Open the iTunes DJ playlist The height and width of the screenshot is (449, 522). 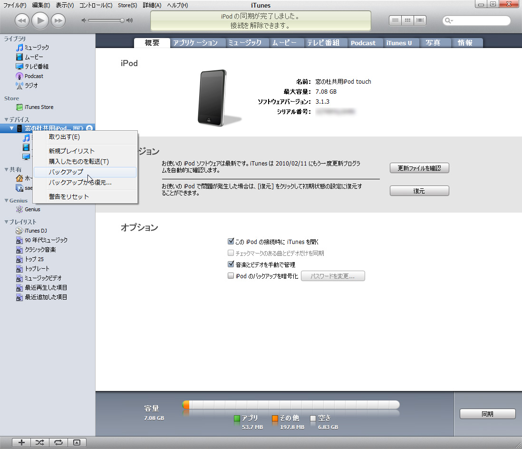pyautogui.click(x=31, y=231)
